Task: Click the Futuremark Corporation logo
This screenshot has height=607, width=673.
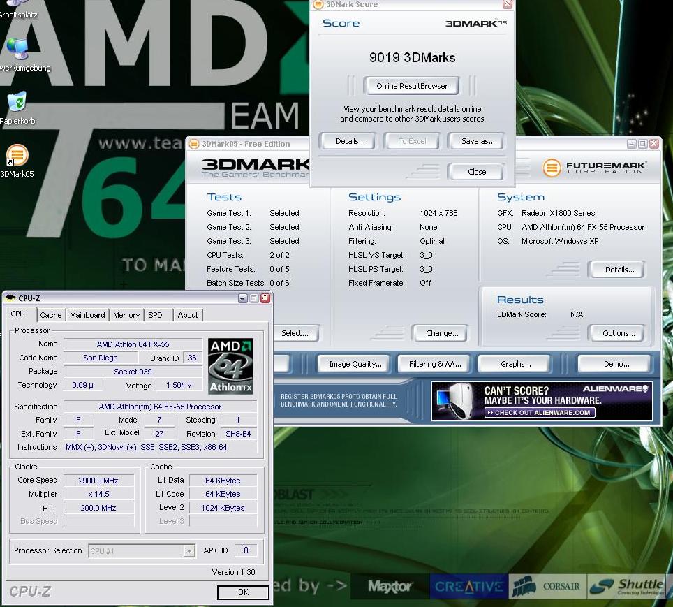Action: 595,168
